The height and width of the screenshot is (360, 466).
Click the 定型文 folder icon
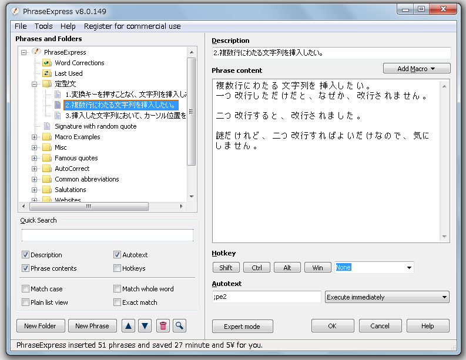tap(46, 84)
